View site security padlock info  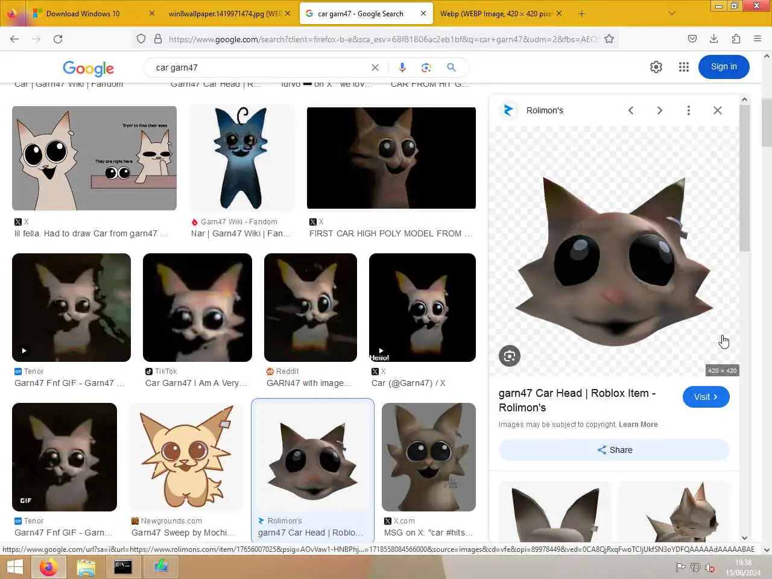(x=158, y=39)
